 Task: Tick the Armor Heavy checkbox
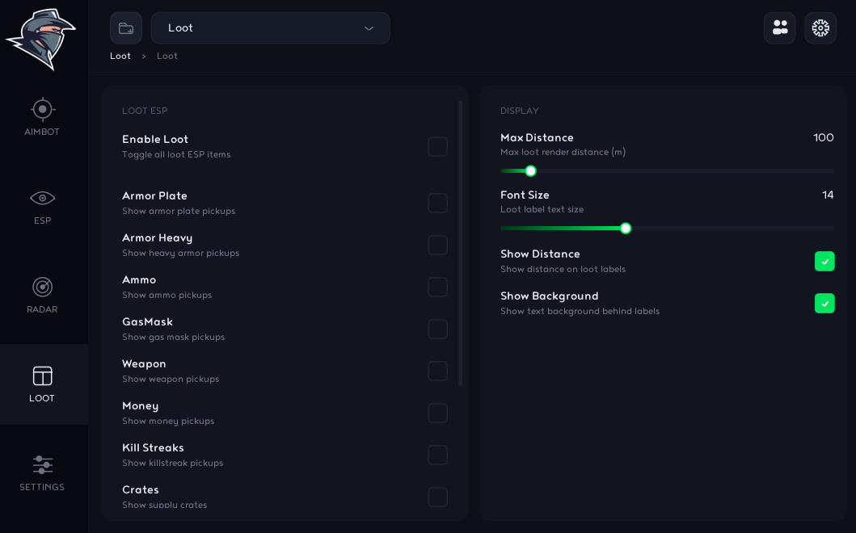[x=438, y=245]
